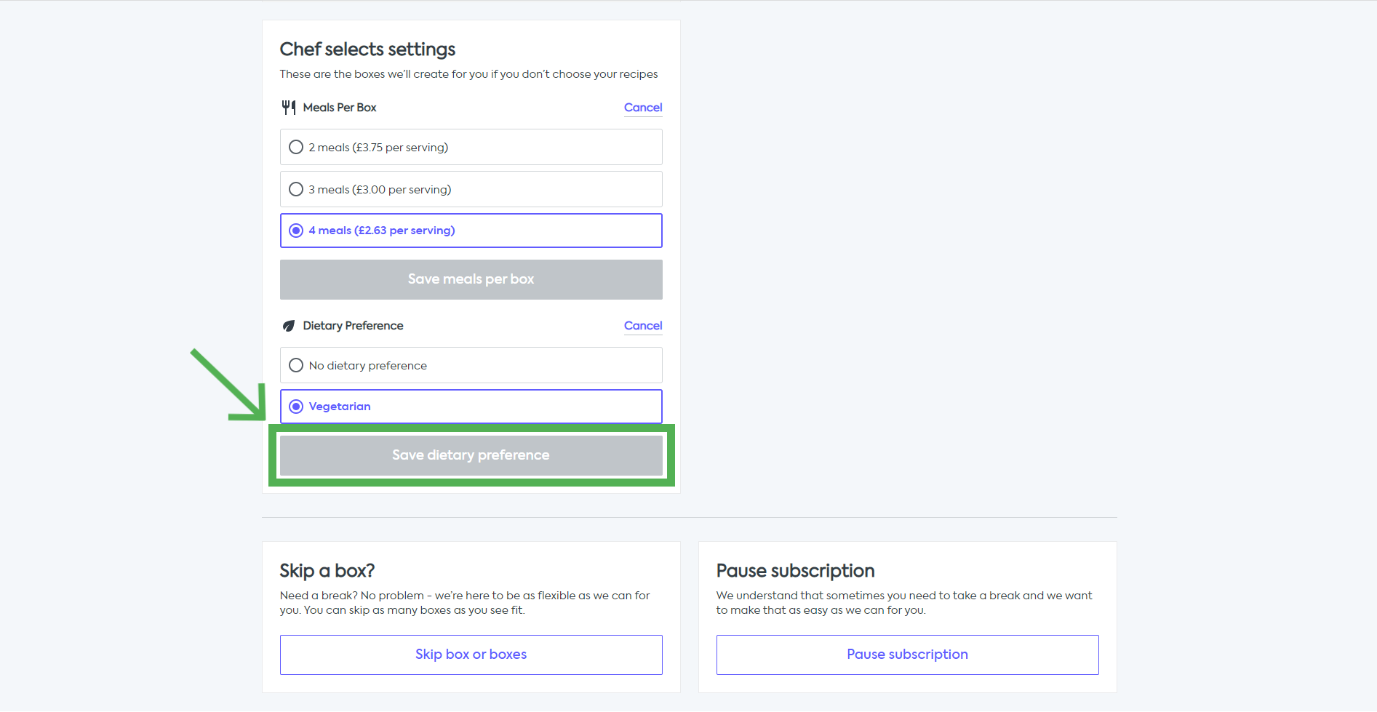Image resolution: width=1377 pixels, height=712 pixels.
Task: Click the Chef selects settings heading
Action: pos(367,49)
